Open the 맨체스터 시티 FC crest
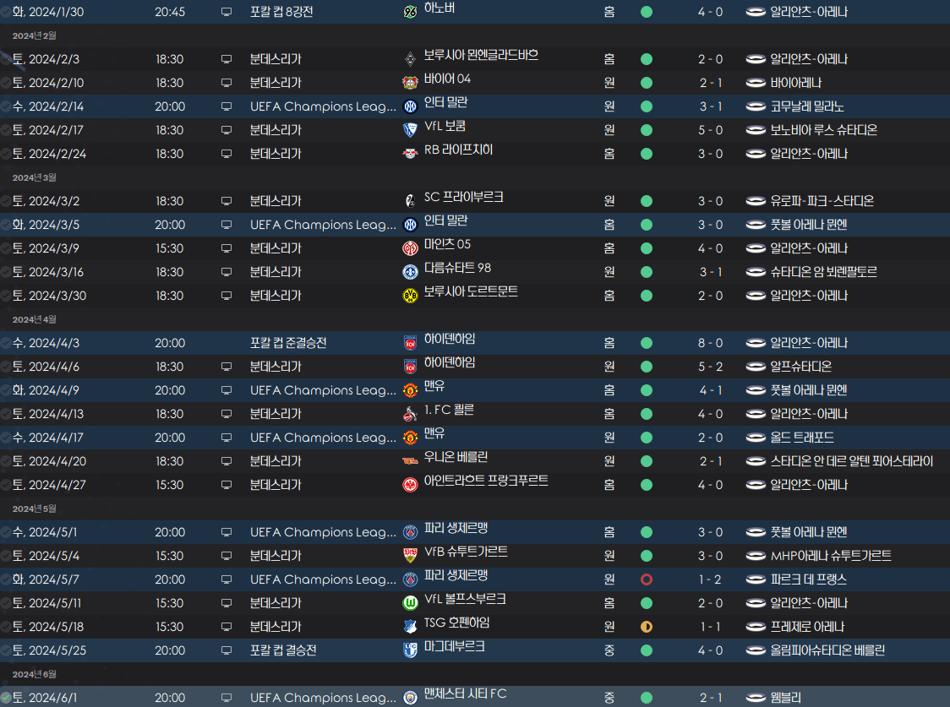Viewport: 950px width, 707px height. tap(410, 698)
